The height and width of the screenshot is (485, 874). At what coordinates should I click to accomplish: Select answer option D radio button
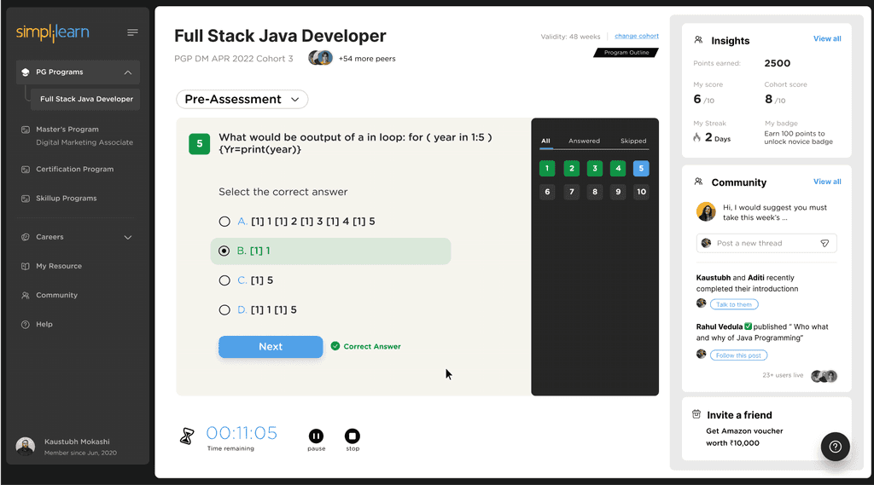(x=224, y=310)
